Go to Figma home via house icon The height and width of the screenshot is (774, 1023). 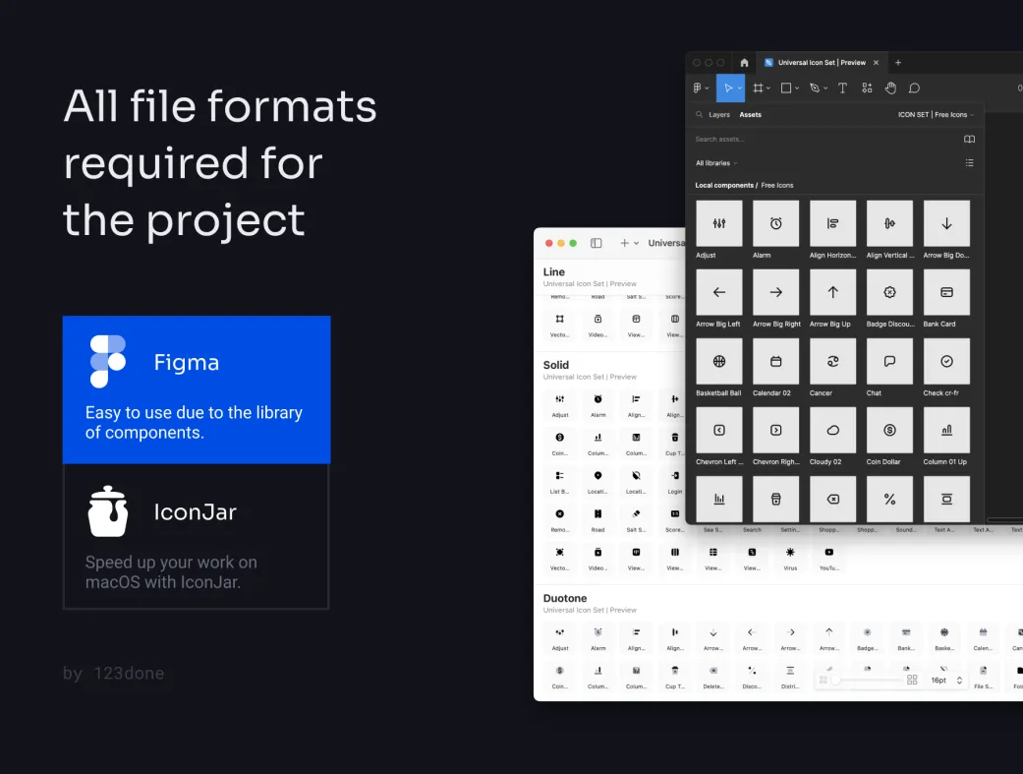[x=745, y=63]
